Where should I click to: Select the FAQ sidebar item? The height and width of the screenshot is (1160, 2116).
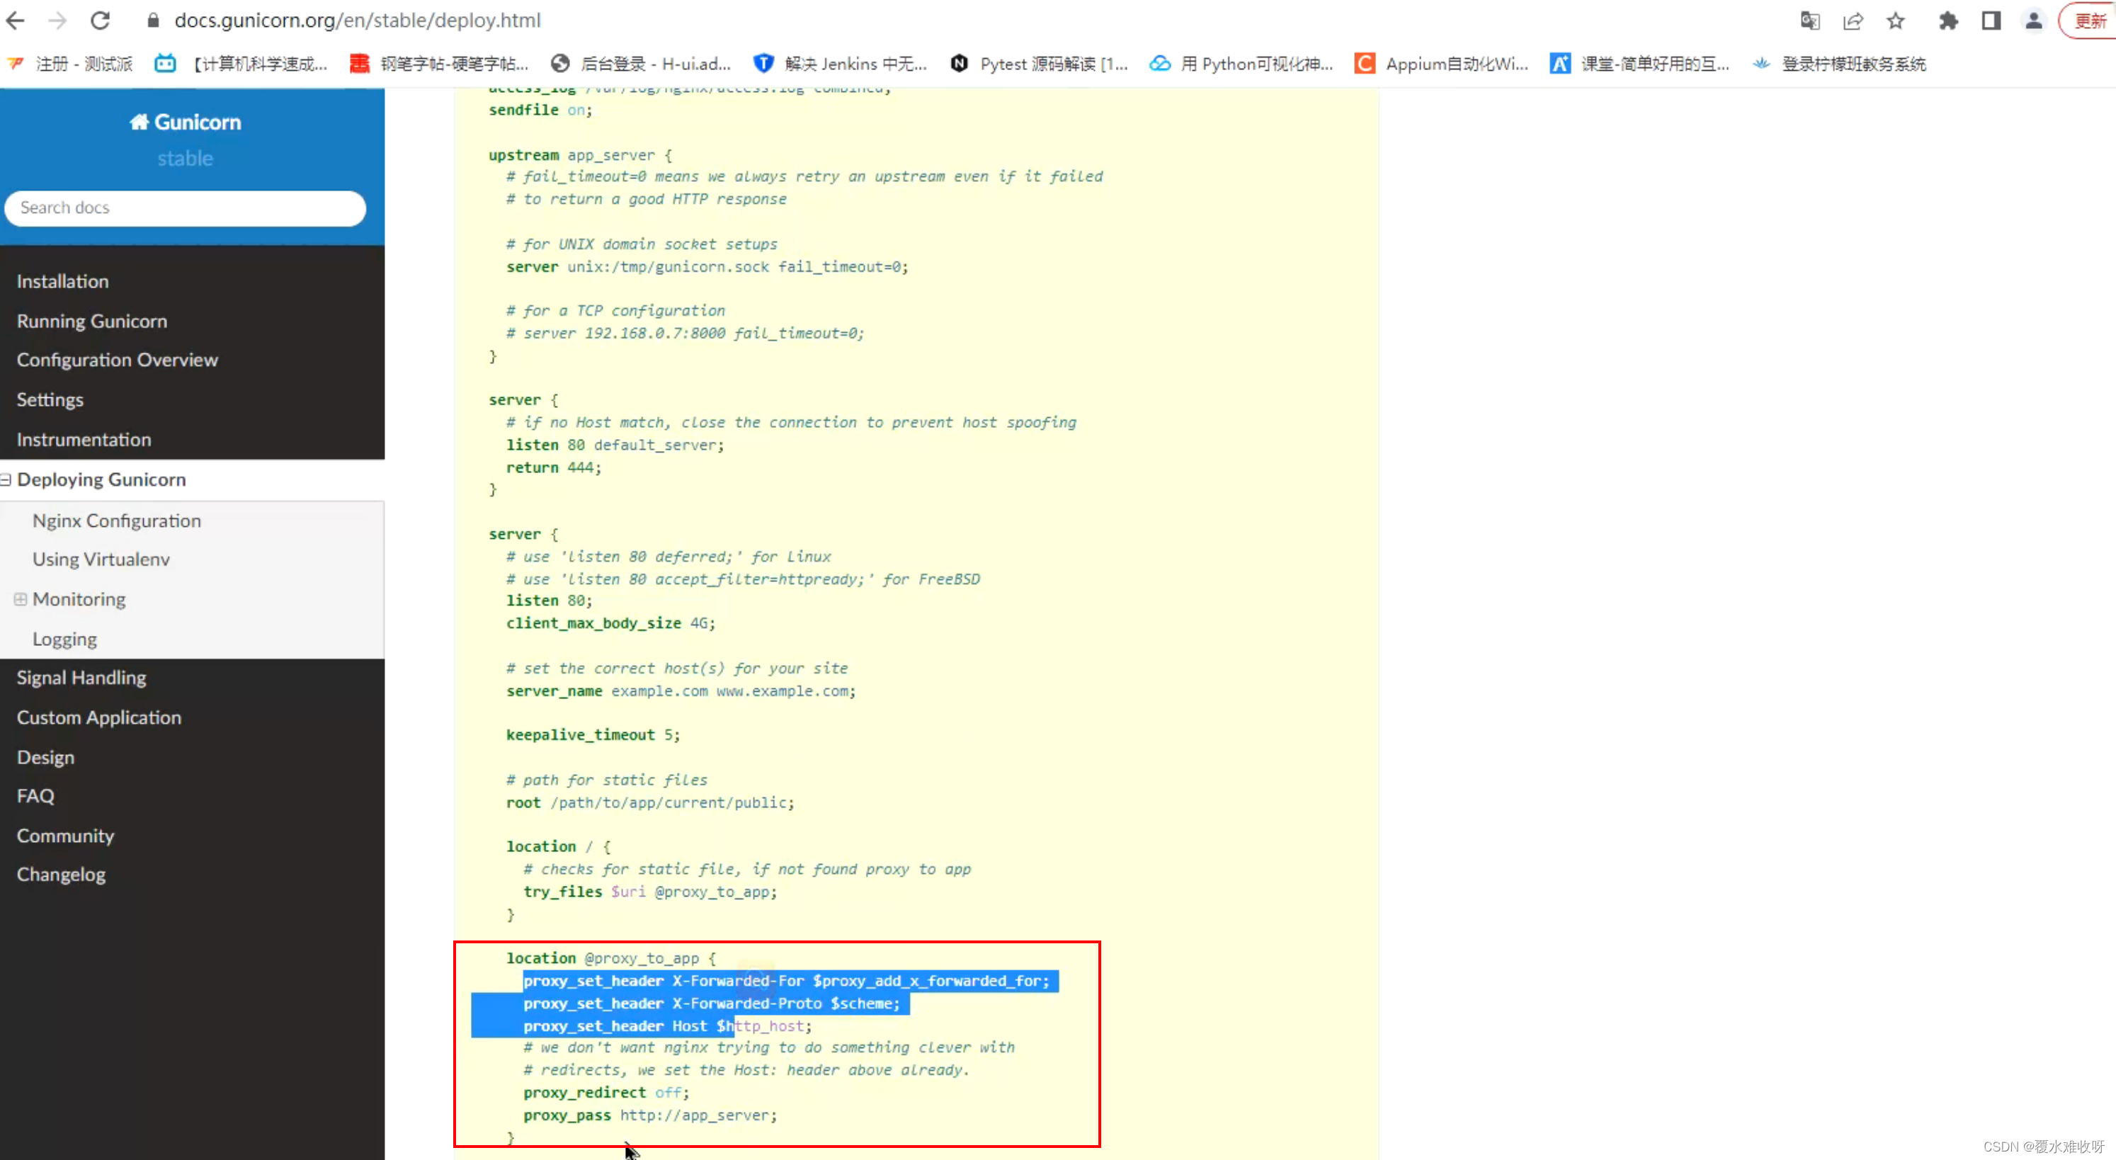pos(34,796)
